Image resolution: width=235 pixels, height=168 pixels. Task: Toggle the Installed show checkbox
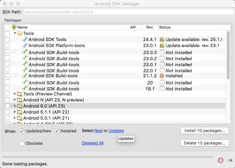pos(57,131)
